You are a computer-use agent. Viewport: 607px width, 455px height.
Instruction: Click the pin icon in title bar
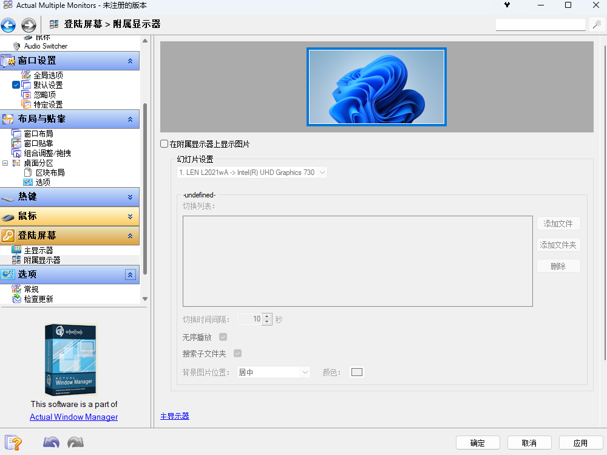click(507, 5)
